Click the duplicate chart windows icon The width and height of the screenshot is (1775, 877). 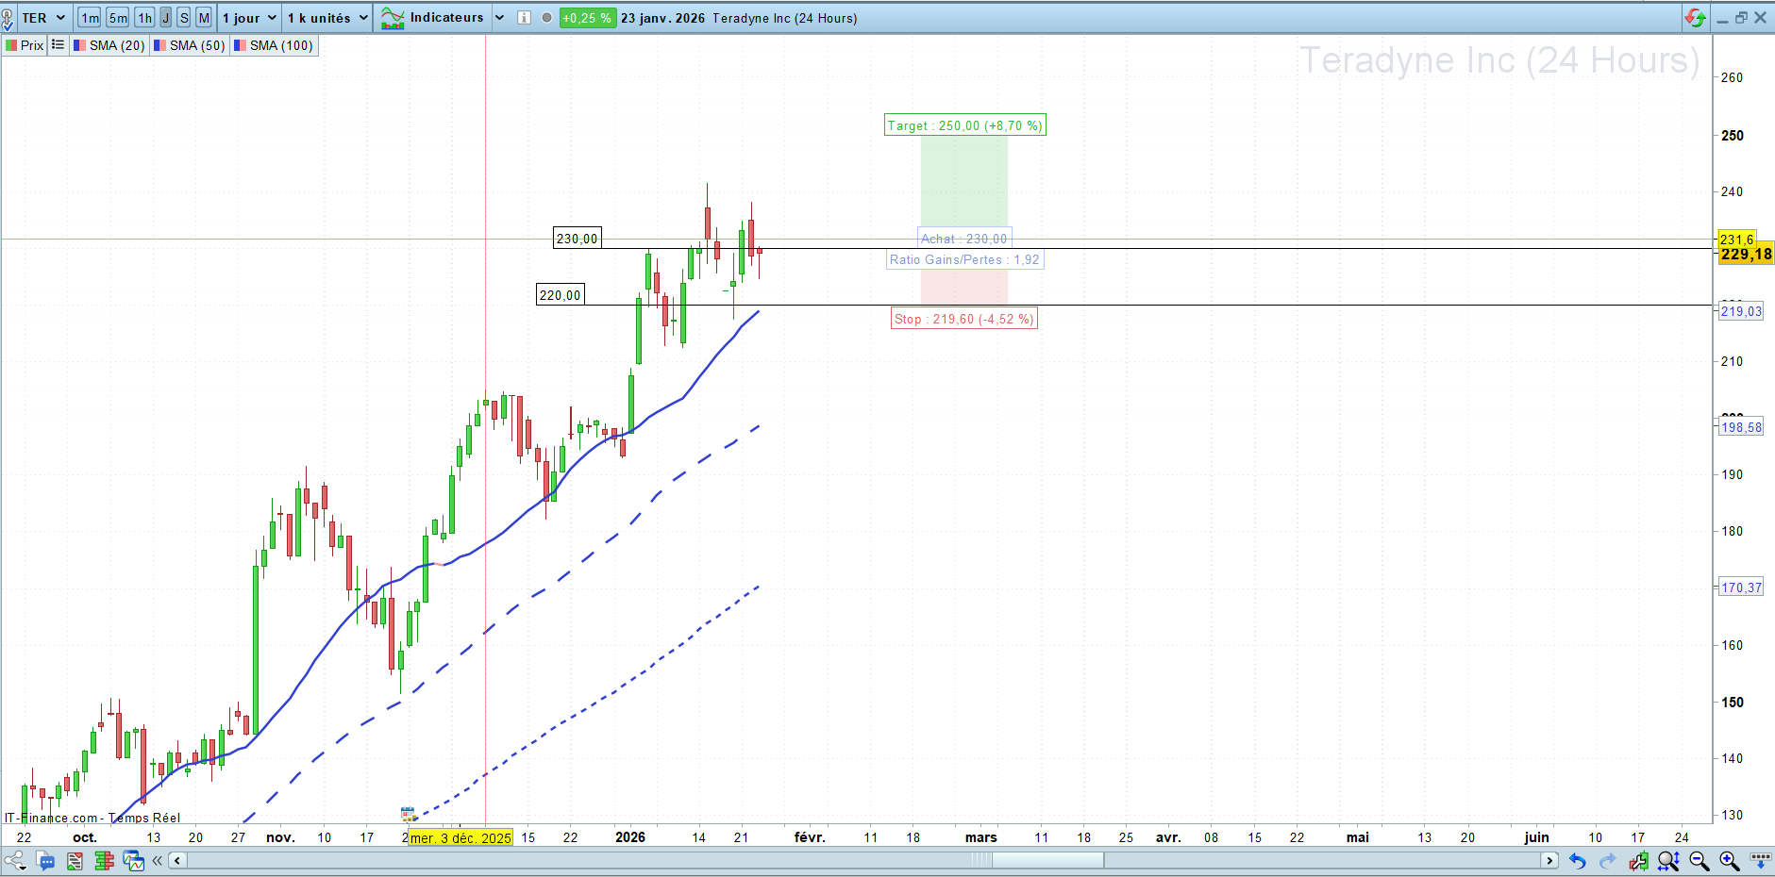click(133, 860)
